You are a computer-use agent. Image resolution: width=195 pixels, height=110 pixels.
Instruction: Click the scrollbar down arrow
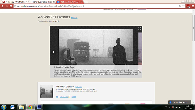[194, 103]
